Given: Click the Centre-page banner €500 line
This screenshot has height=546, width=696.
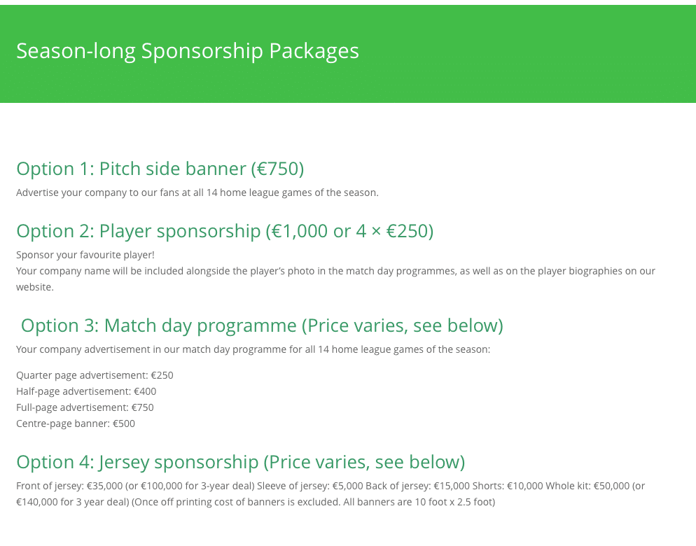Looking at the screenshot, I should pos(76,423).
